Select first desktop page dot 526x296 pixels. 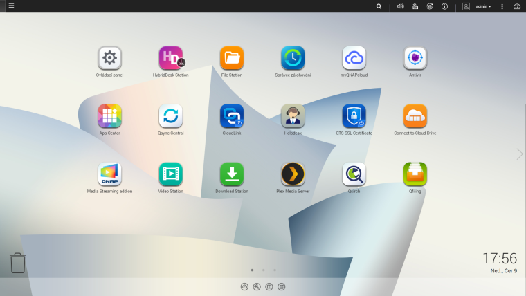[x=252, y=270]
